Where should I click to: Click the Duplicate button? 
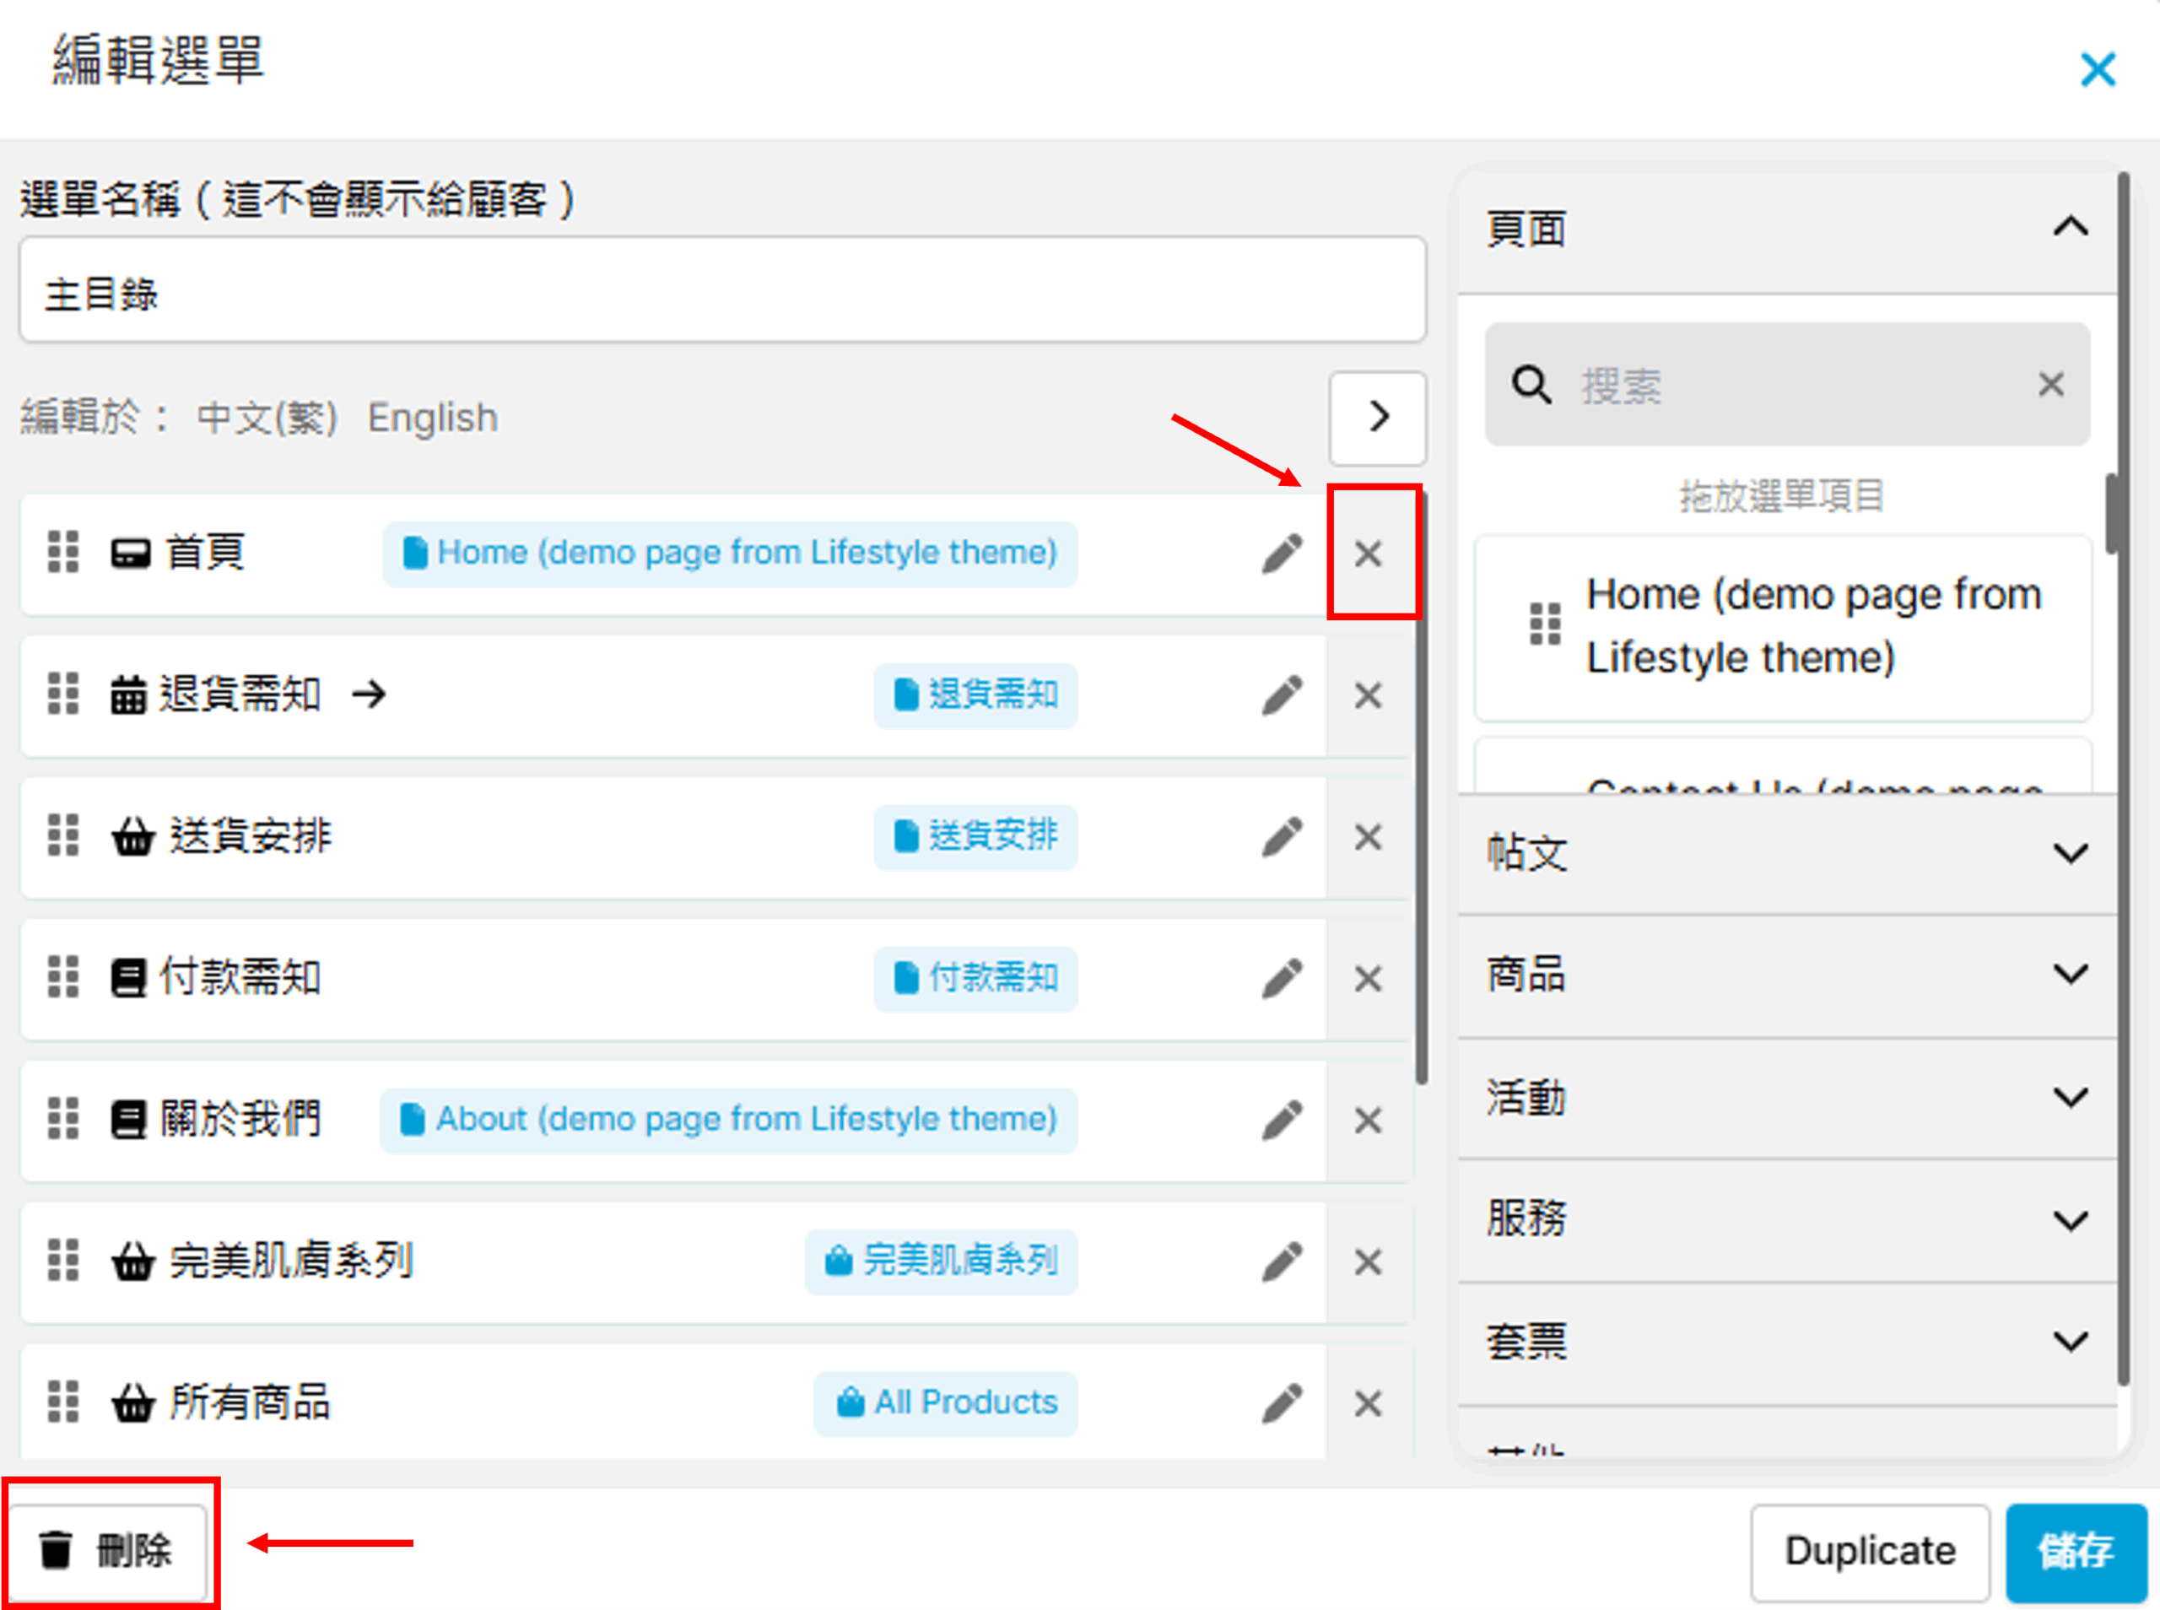point(1869,1551)
